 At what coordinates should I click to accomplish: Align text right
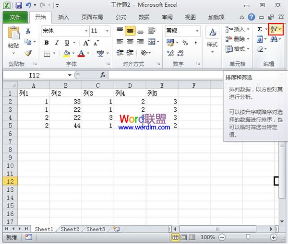click(141, 42)
